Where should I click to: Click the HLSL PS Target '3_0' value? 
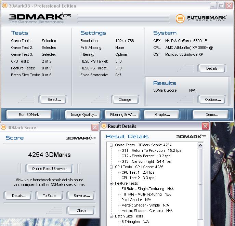(118, 68)
